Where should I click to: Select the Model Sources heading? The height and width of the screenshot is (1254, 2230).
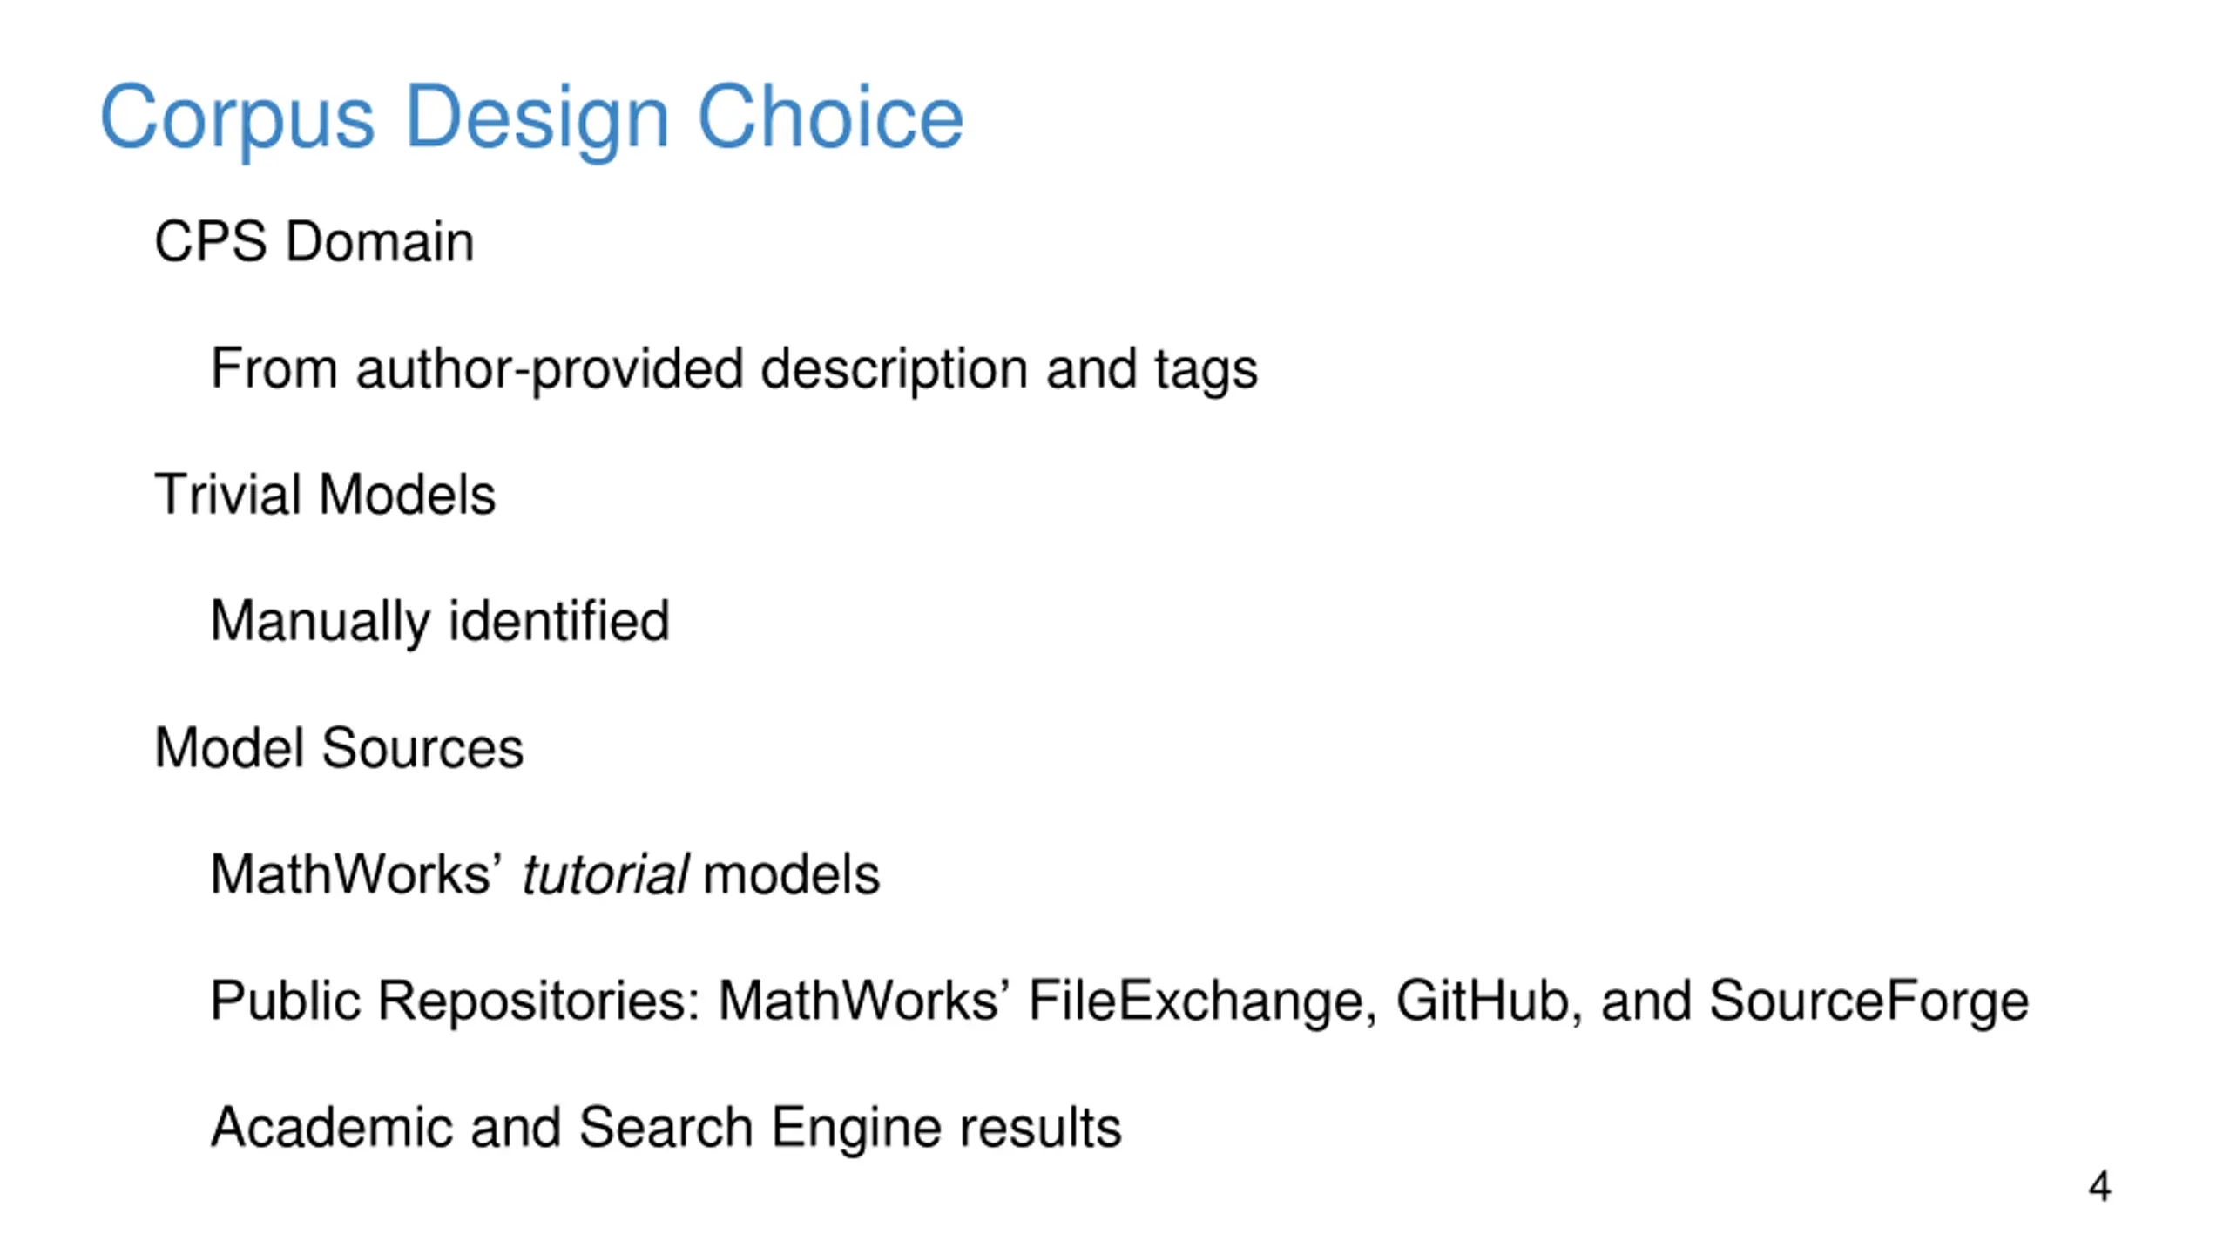(339, 748)
